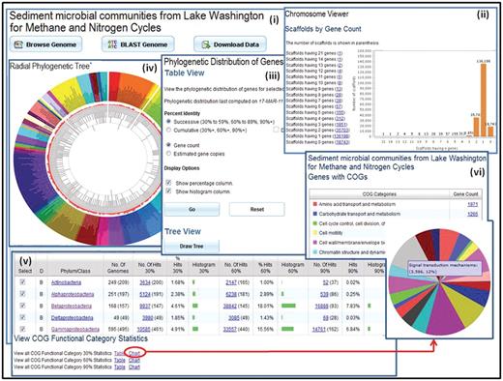
Task: Click the No. Of Genomes column header
Action: click(x=118, y=268)
